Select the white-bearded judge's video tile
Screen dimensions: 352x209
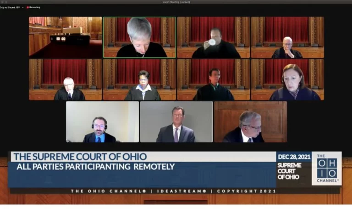click(66, 79)
